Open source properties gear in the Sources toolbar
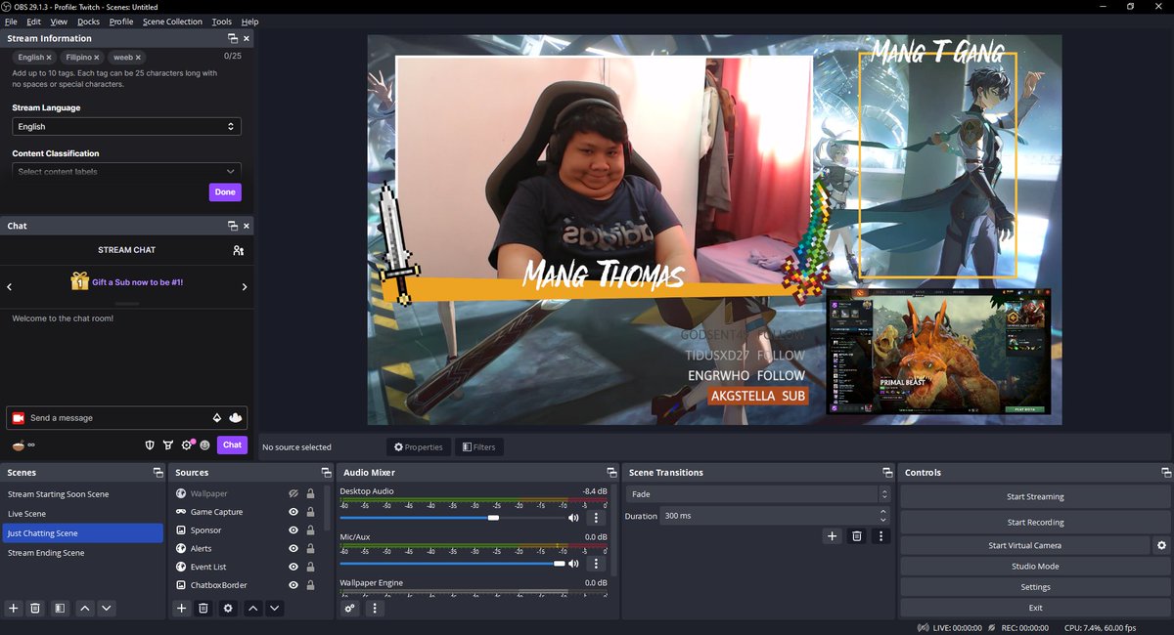 [228, 608]
